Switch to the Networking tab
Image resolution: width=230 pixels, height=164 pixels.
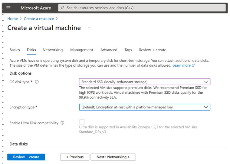tap(53, 50)
